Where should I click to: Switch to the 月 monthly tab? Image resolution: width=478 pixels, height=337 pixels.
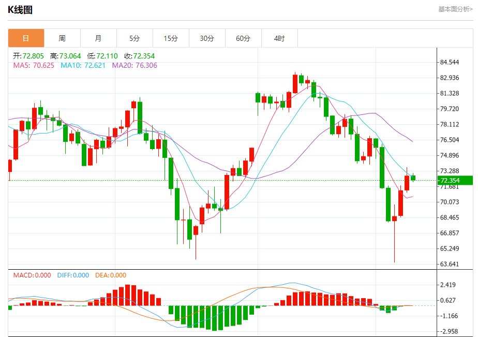pos(98,38)
